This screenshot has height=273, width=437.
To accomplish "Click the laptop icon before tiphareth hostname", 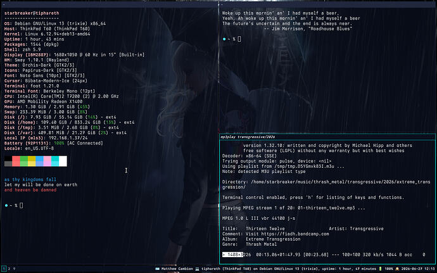I will [x=198, y=269].
